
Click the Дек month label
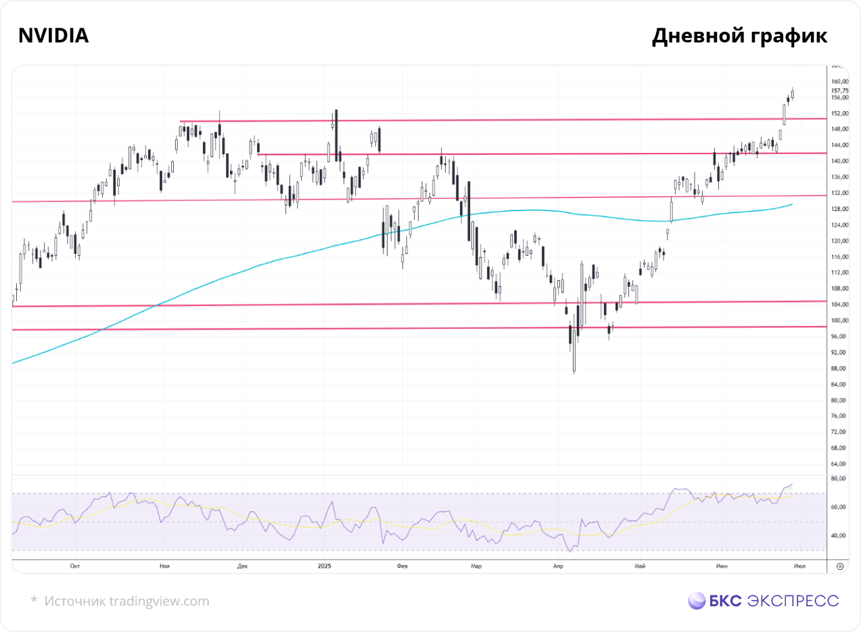[x=243, y=565]
